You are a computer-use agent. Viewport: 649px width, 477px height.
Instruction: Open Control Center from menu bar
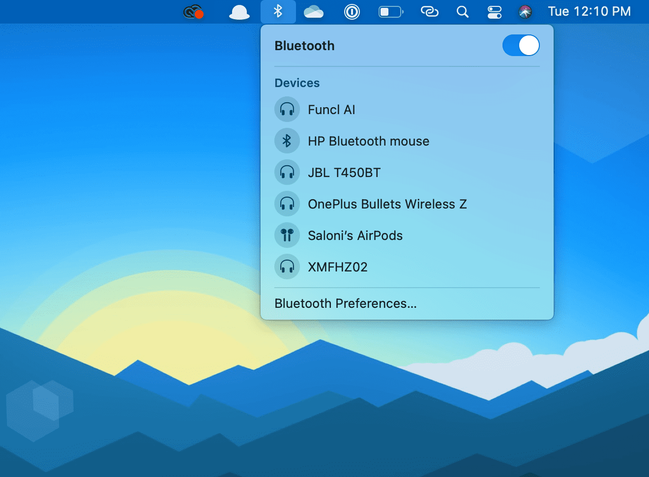tap(495, 12)
